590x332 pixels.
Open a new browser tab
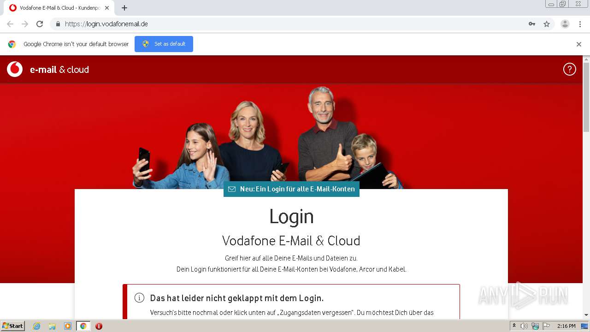tap(124, 8)
